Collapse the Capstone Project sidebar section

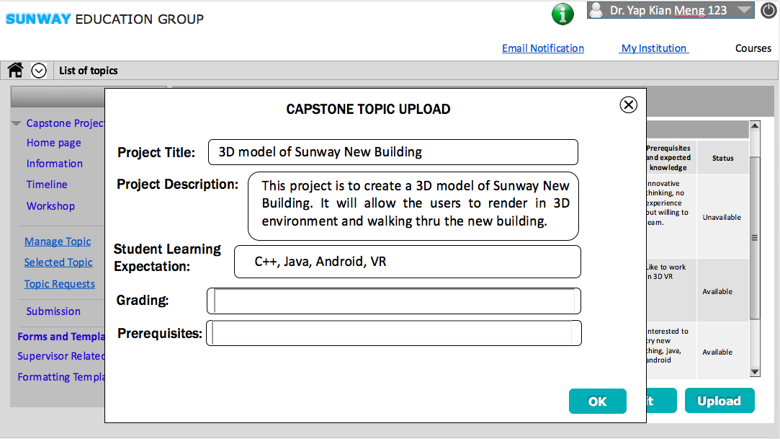[17, 123]
